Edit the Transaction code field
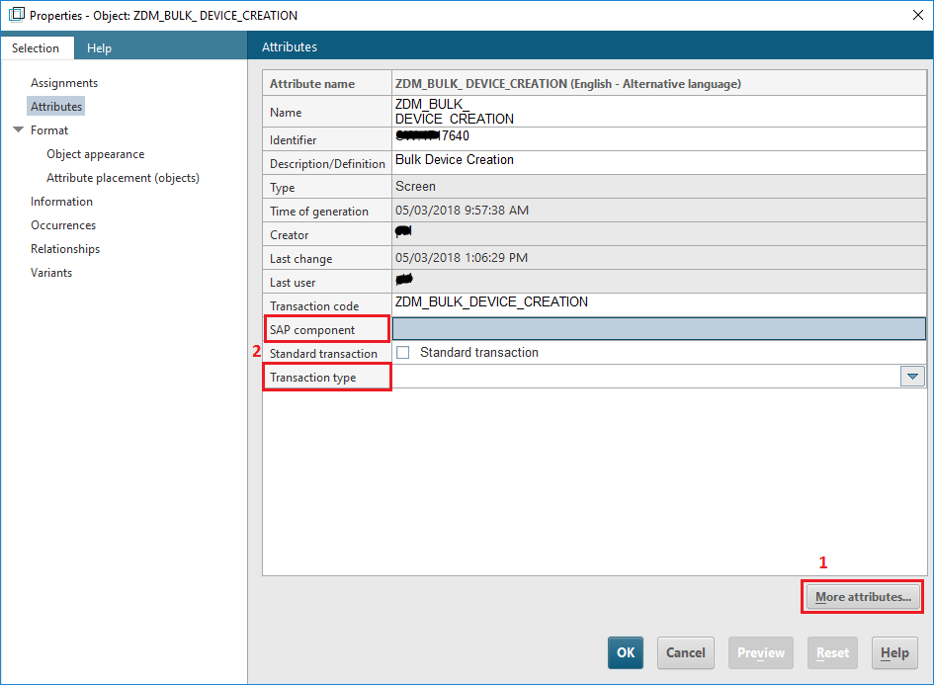Screen dimensions: 934x685 tap(658, 304)
